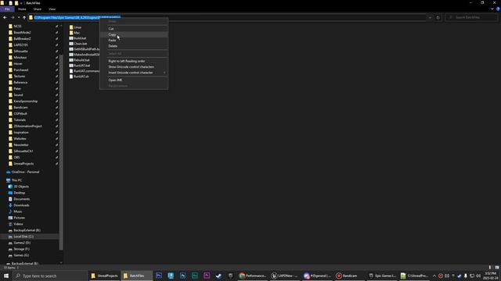Open the Silhouette quick access folder
501x281 pixels.
[x=20, y=52]
